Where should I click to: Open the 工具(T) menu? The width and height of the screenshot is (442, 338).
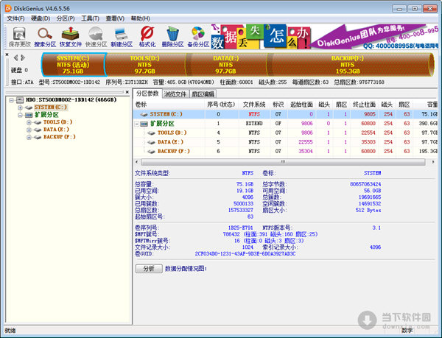click(x=90, y=18)
